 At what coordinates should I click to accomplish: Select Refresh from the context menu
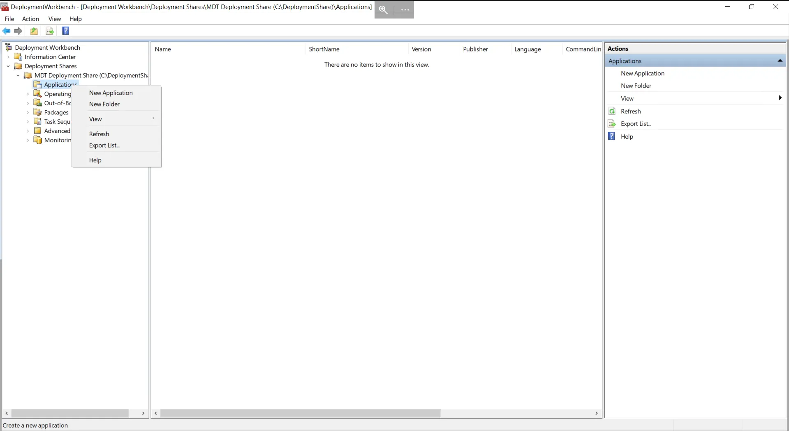[99, 134]
